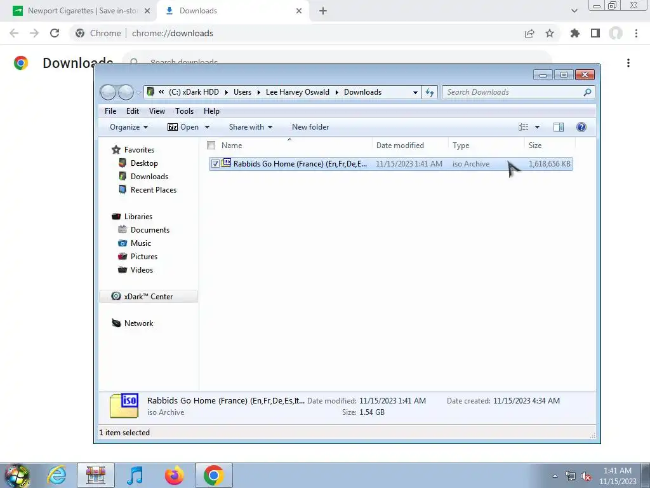Toggle Chrome side panel icon
The width and height of the screenshot is (650, 488).
click(x=595, y=33)
